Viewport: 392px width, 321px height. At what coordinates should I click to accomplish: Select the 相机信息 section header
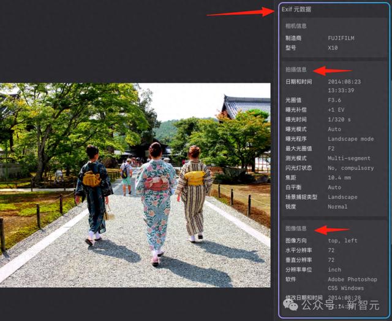click(296, 26)
